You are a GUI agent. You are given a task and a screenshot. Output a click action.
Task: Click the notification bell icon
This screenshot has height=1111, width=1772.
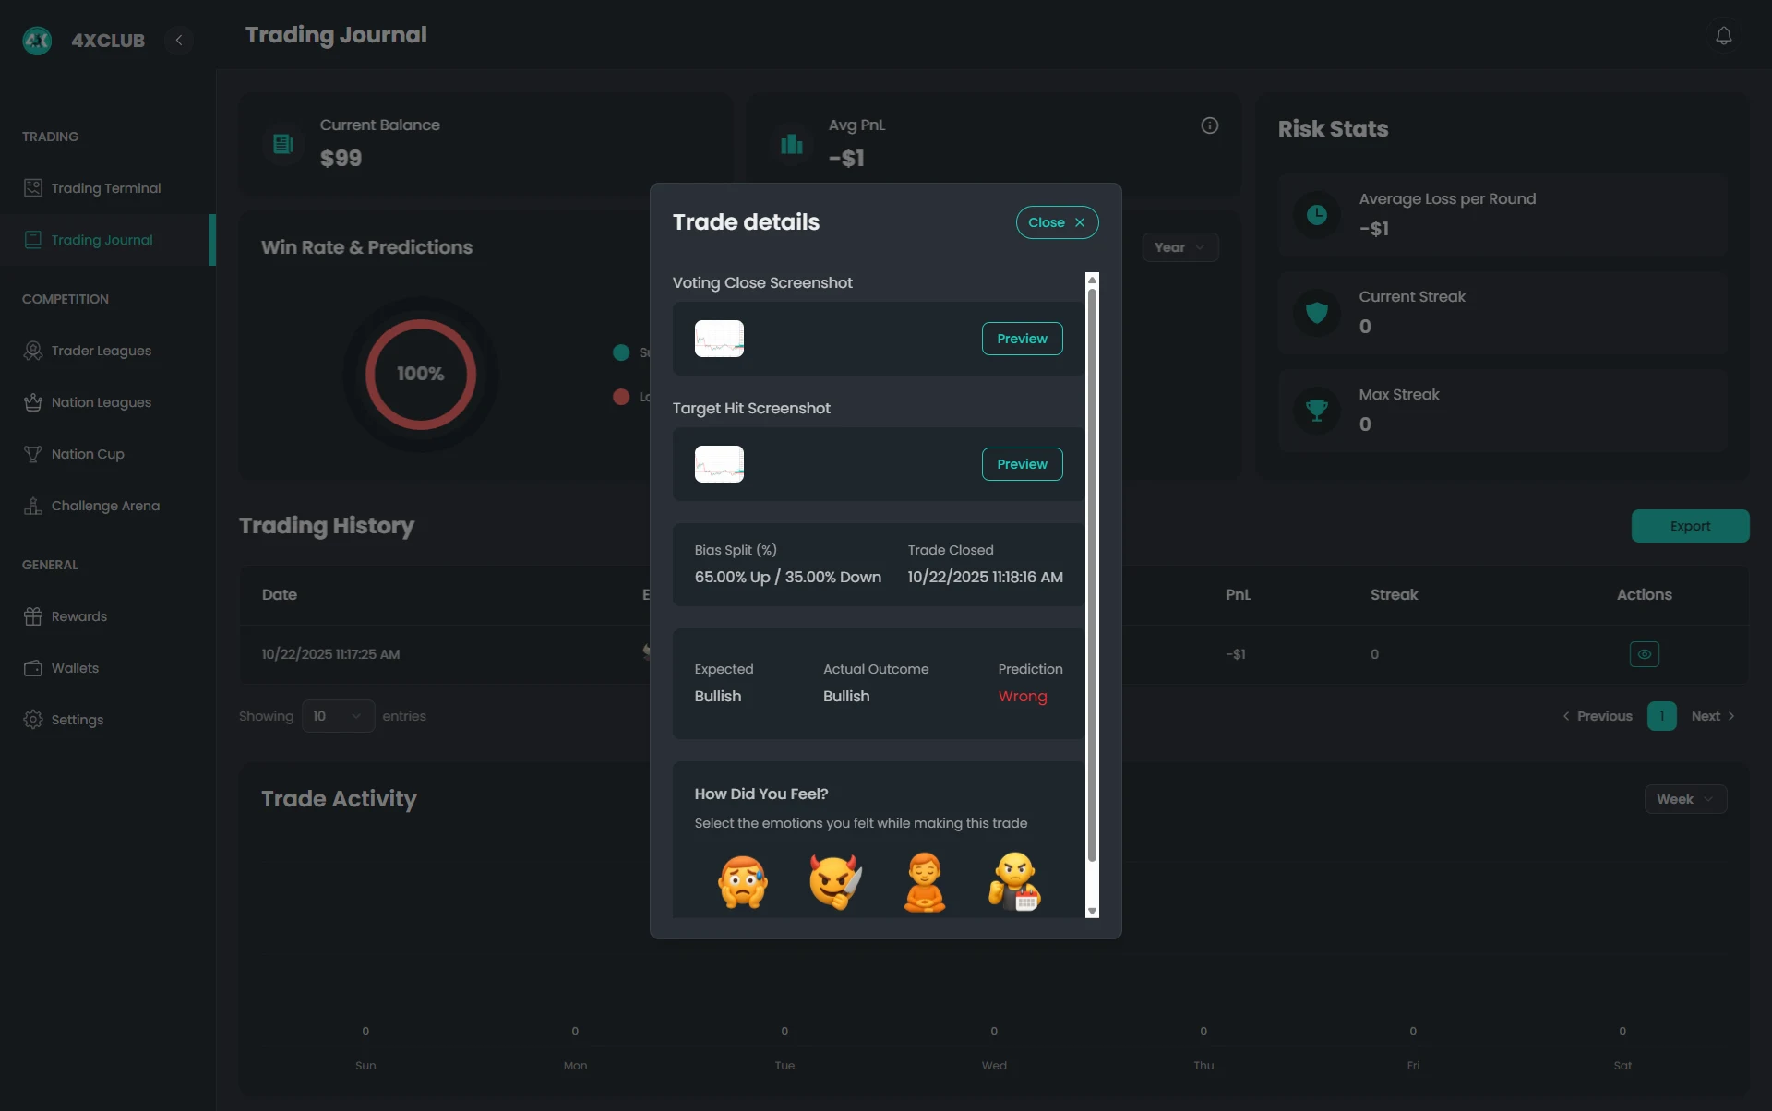point(1723,36)
